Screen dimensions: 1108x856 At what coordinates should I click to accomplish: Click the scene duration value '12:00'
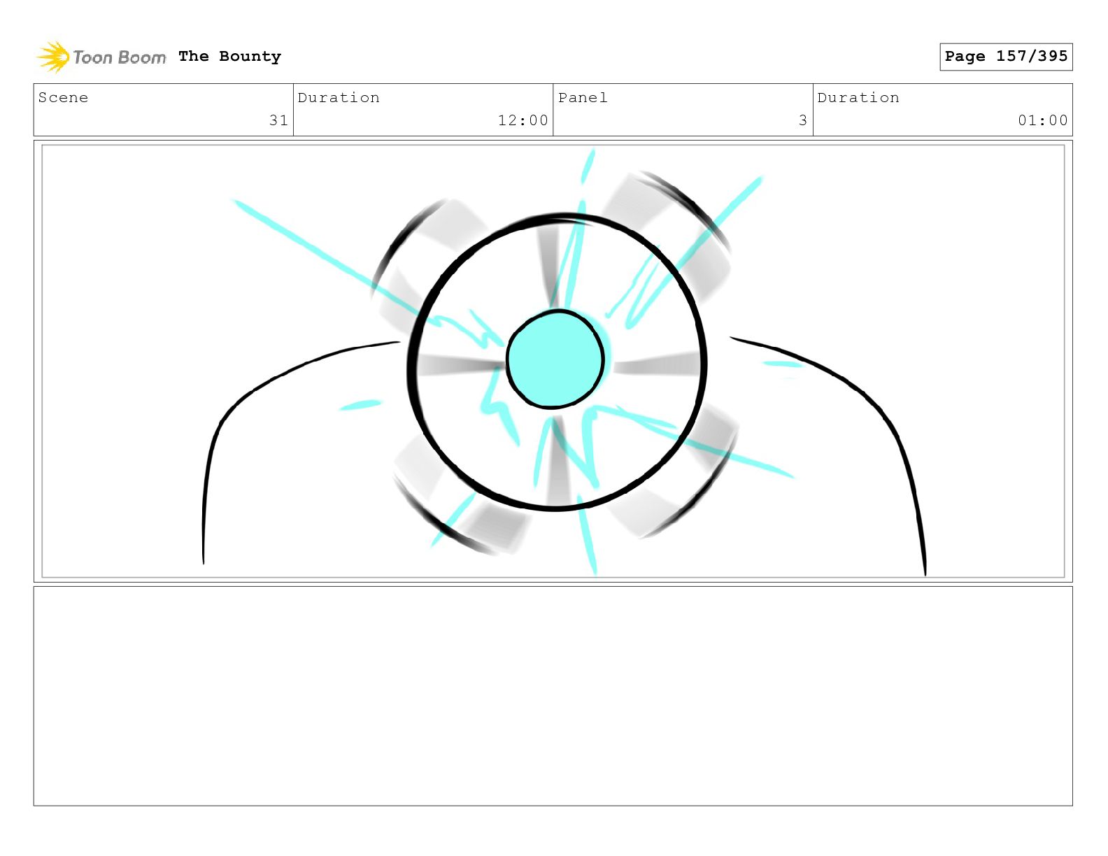(x=523, y=120)
